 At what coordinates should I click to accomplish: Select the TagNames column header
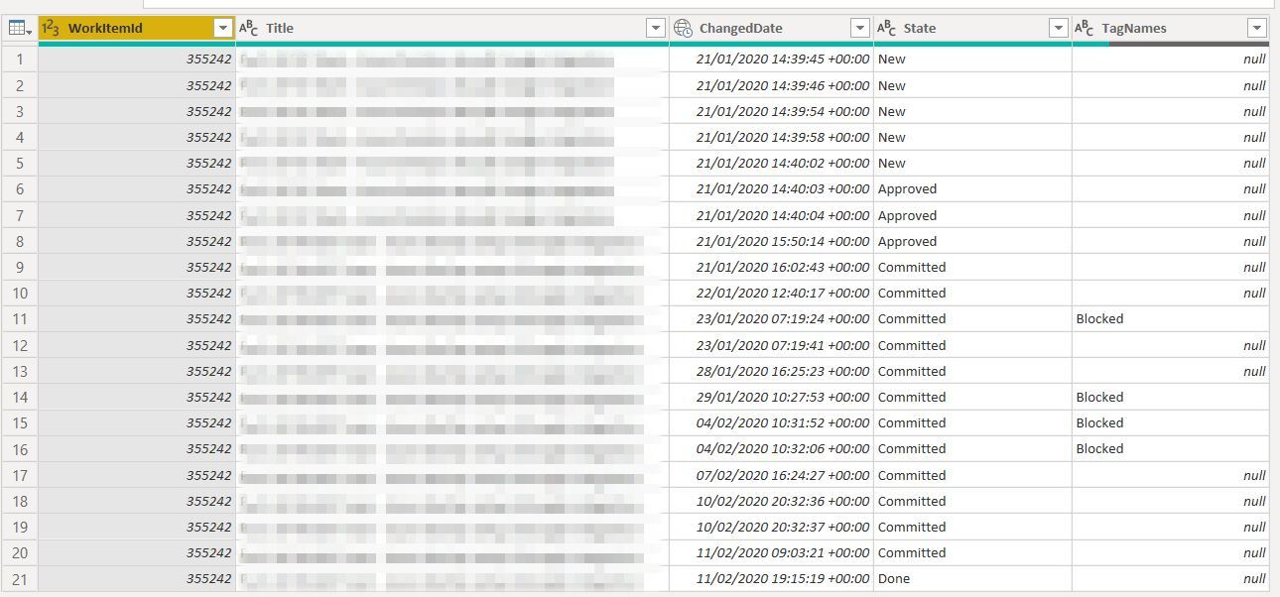point(1171,28)
